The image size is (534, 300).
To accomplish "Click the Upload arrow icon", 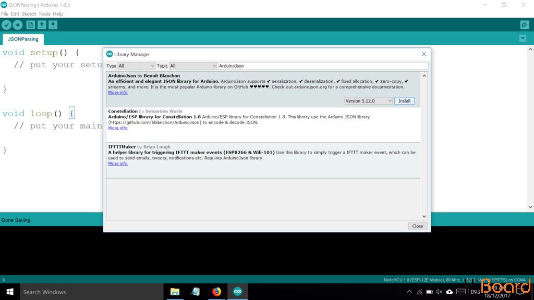I will coord(18,25).
